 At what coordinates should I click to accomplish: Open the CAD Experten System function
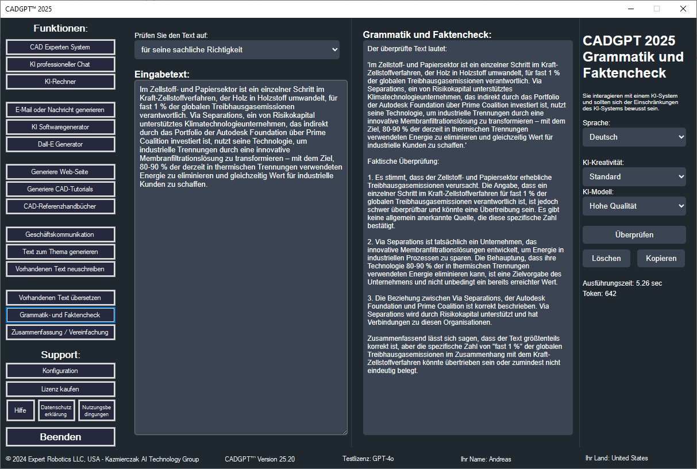click(60, 47)
